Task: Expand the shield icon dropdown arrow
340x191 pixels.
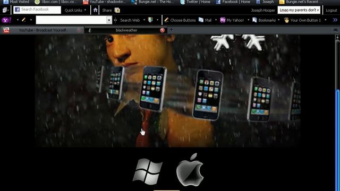Action: (x=157, y=20)
